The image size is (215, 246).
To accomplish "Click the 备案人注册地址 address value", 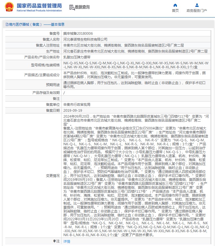I will point(124,45).
